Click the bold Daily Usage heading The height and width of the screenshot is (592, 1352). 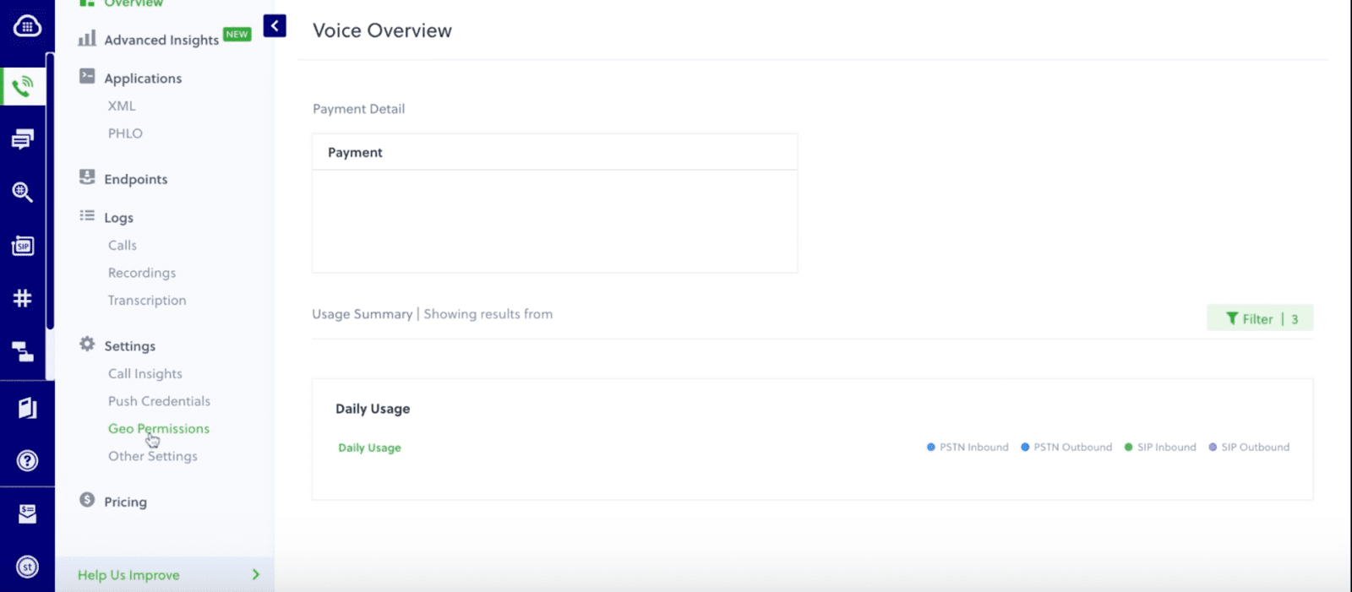click(x=373, y=409)
